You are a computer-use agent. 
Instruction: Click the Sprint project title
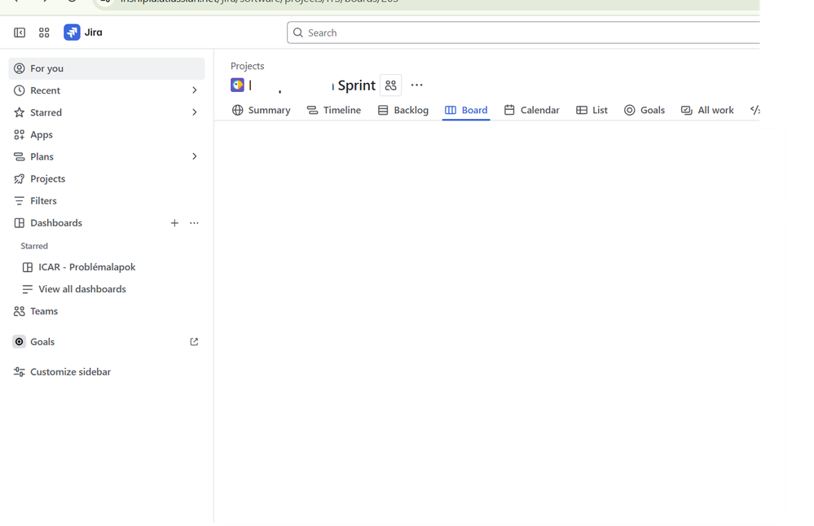click(x=312, y=85)
